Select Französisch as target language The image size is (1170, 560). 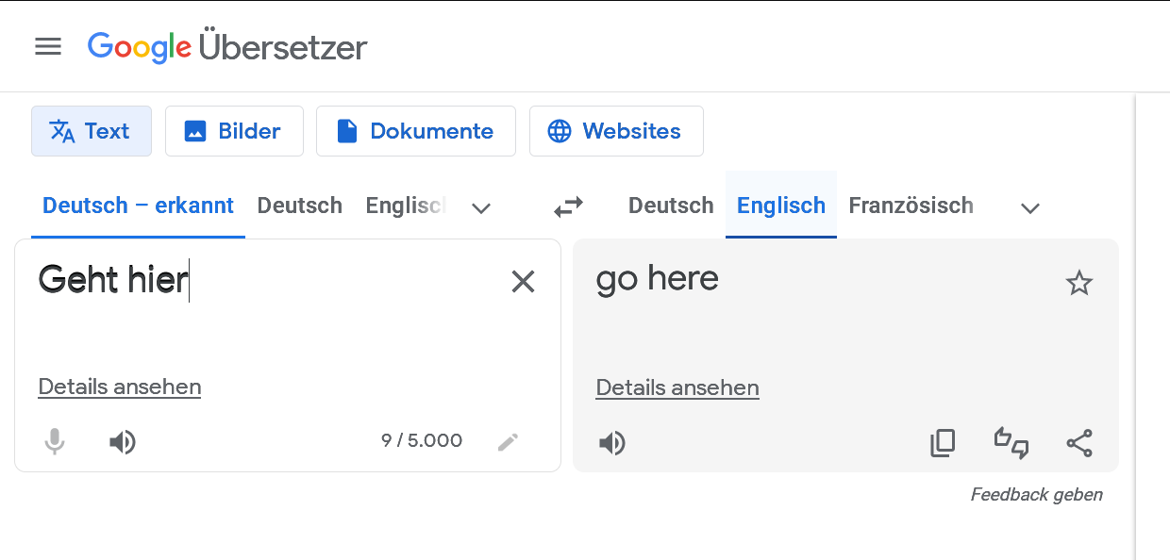coord(911,206)
